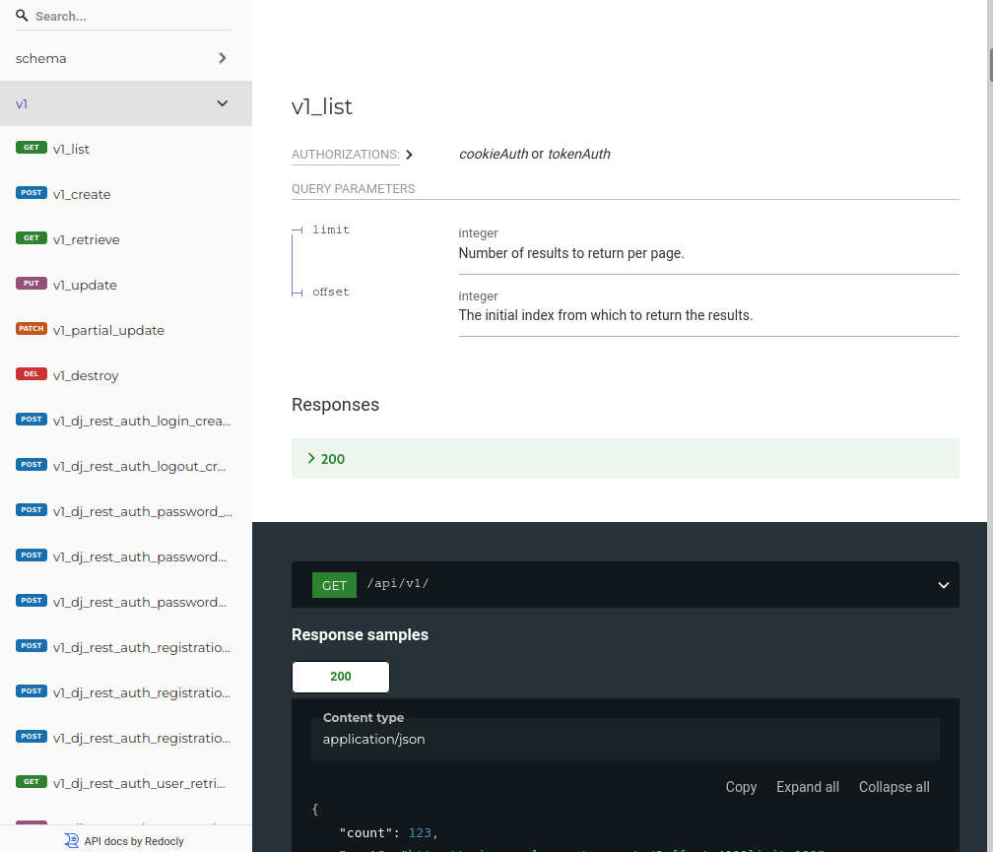Open v1_dj_rest_auth_user_retrieve entry
Image resolution: width=993 pixels, height=852 pixels.
coord(126,784)
